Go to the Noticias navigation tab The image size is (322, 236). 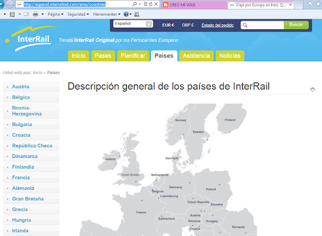[x=230, y=56]
